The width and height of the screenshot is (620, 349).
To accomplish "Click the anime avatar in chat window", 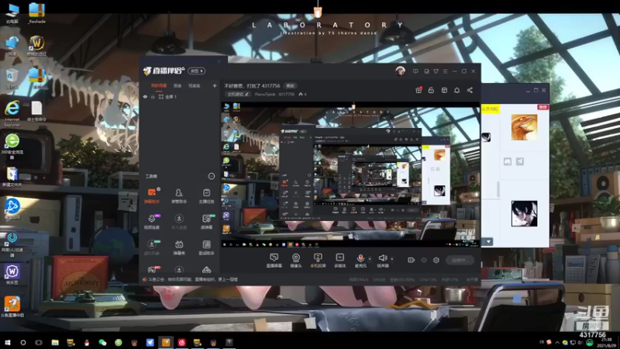I will [524, 214].
